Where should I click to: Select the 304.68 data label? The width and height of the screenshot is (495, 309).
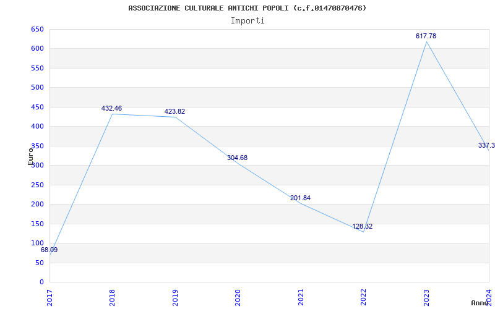click(x=237, y=158)
